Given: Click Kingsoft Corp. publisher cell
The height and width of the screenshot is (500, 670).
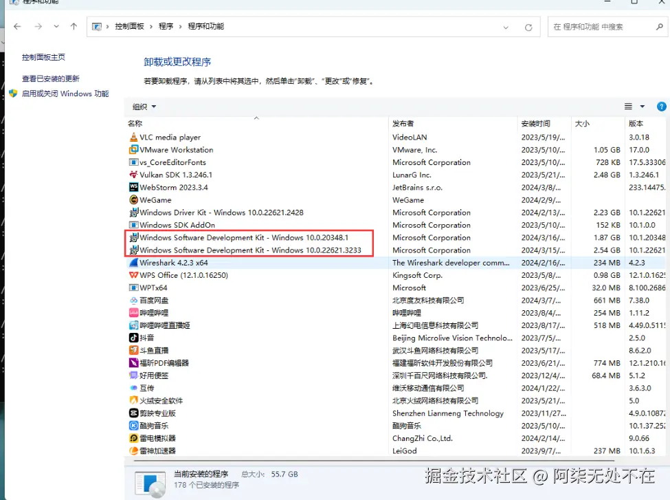Looking at the screenshot, I should [x=418, y=276].
